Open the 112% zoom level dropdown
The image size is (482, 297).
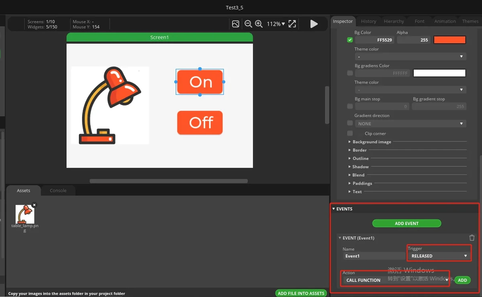(276, 24)
